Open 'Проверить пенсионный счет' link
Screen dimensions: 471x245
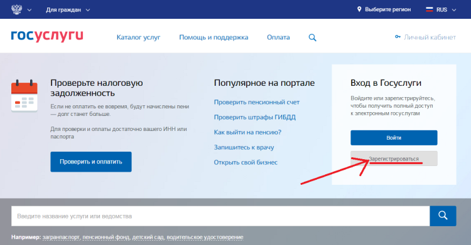256,102
